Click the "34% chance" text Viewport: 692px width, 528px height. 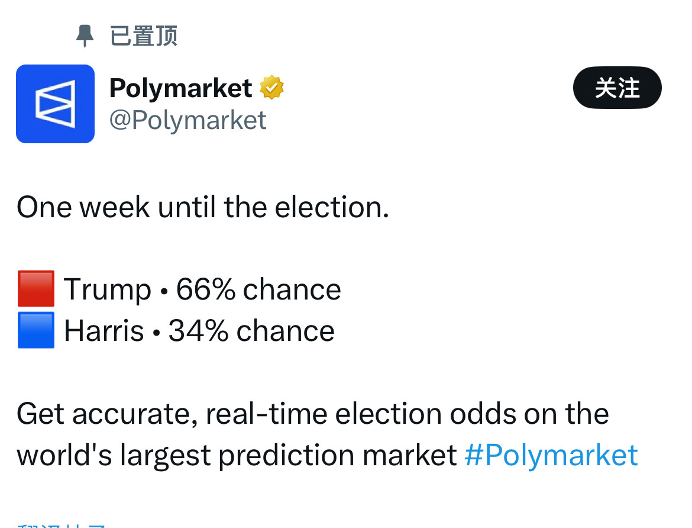click(251, 331)
